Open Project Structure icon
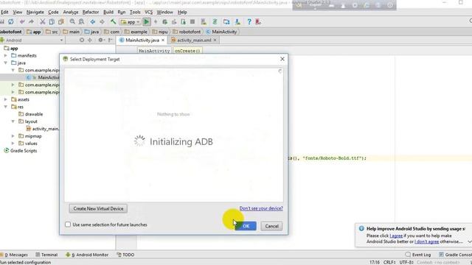The height and width of the screenshot is (265, 472). (x=226, y=21)
